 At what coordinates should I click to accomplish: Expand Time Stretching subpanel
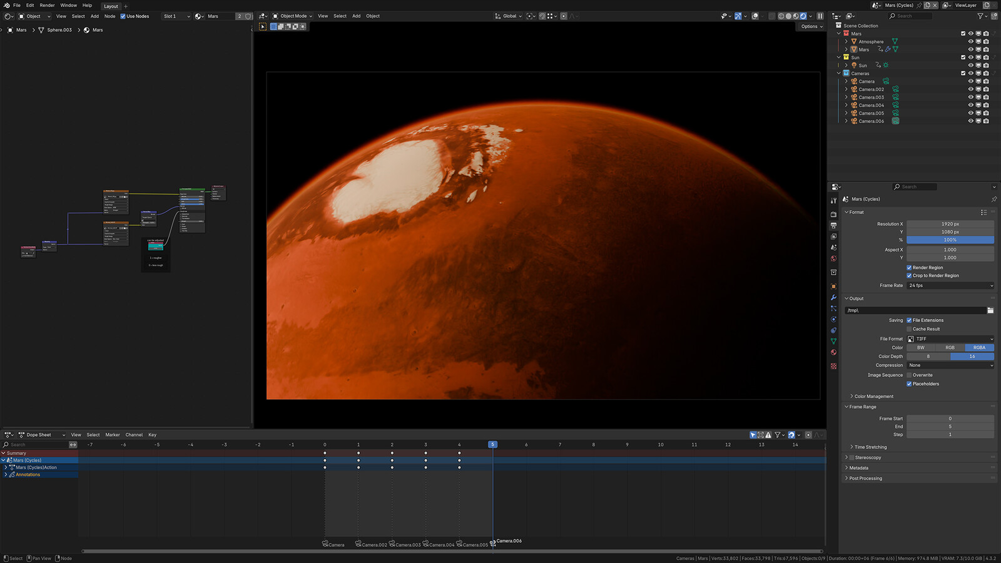click(x=870, y=447)
